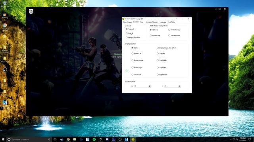Open the network icon in system tray
This screenshot has width=254, height=142.
pos(234,139)
